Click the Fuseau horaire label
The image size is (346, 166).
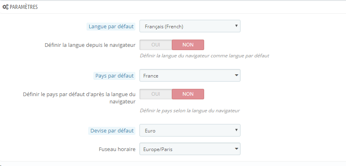(x=116, y=149)
